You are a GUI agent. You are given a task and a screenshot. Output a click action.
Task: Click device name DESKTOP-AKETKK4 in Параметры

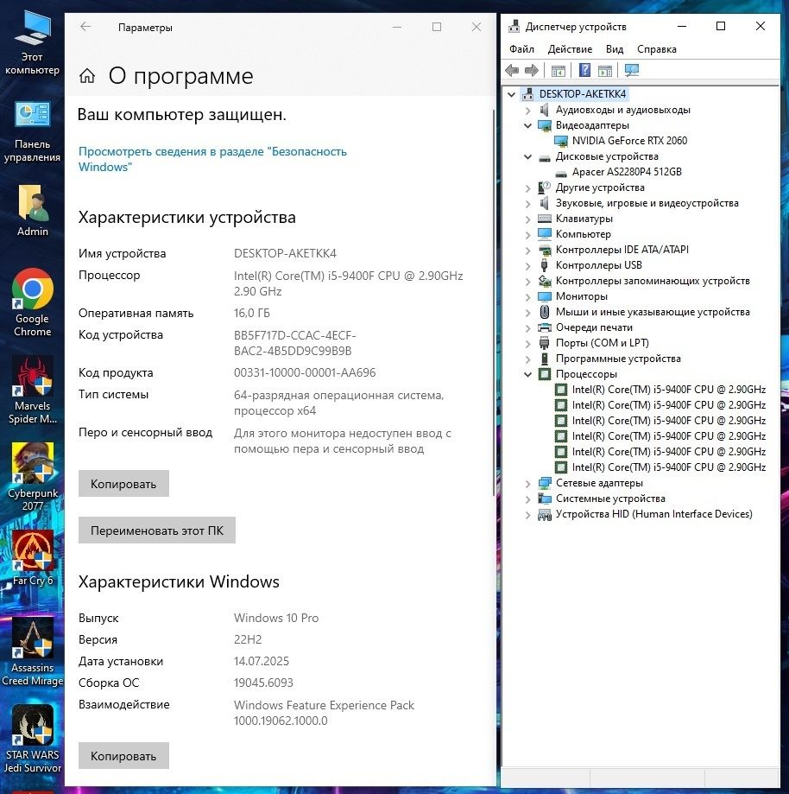pyautogui.click(x=285, y=253)
